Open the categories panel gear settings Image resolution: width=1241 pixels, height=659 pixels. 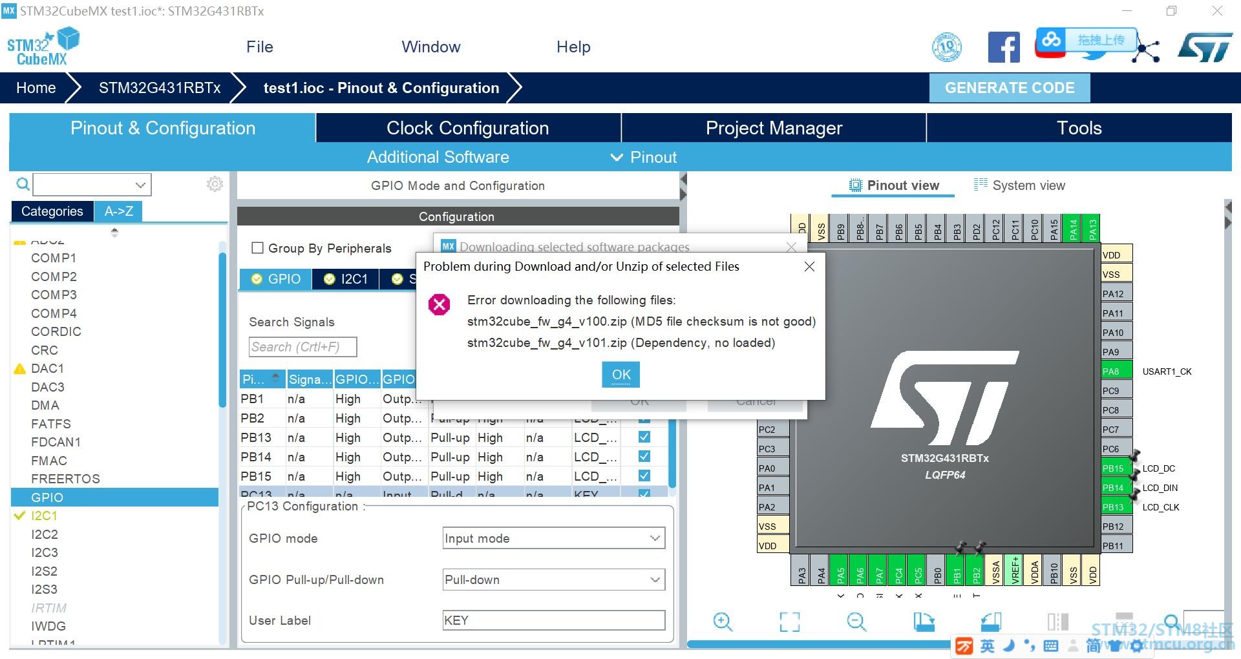215,184
